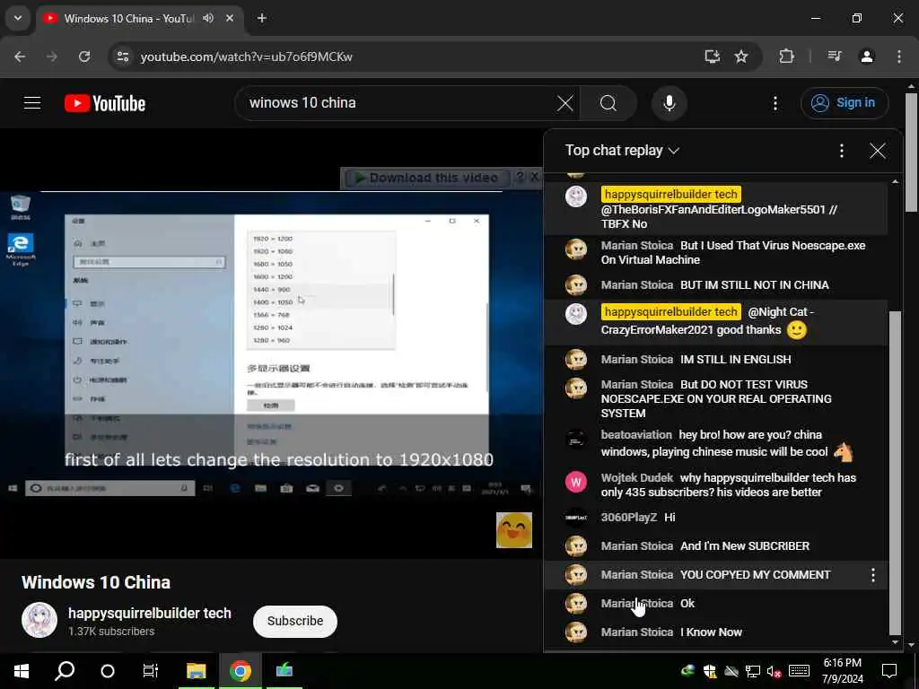919x689 pixels.
Task: Open the Chrome extensions puzzle icon
Action: click(786, 57)
